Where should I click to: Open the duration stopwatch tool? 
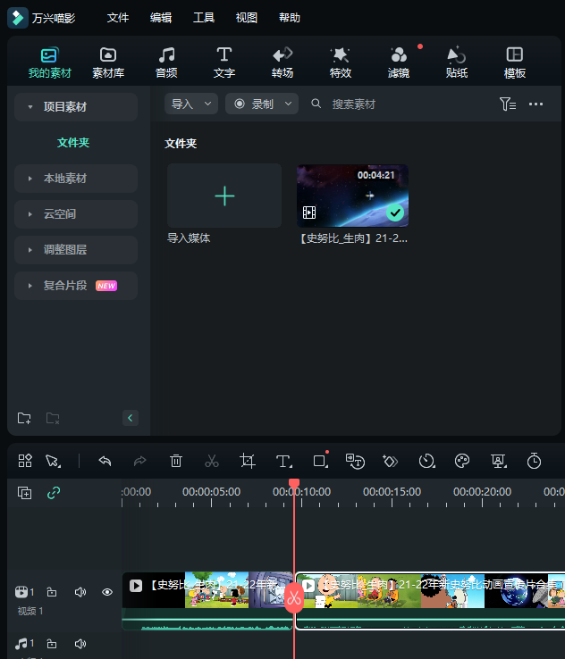[x=534, y=461]
